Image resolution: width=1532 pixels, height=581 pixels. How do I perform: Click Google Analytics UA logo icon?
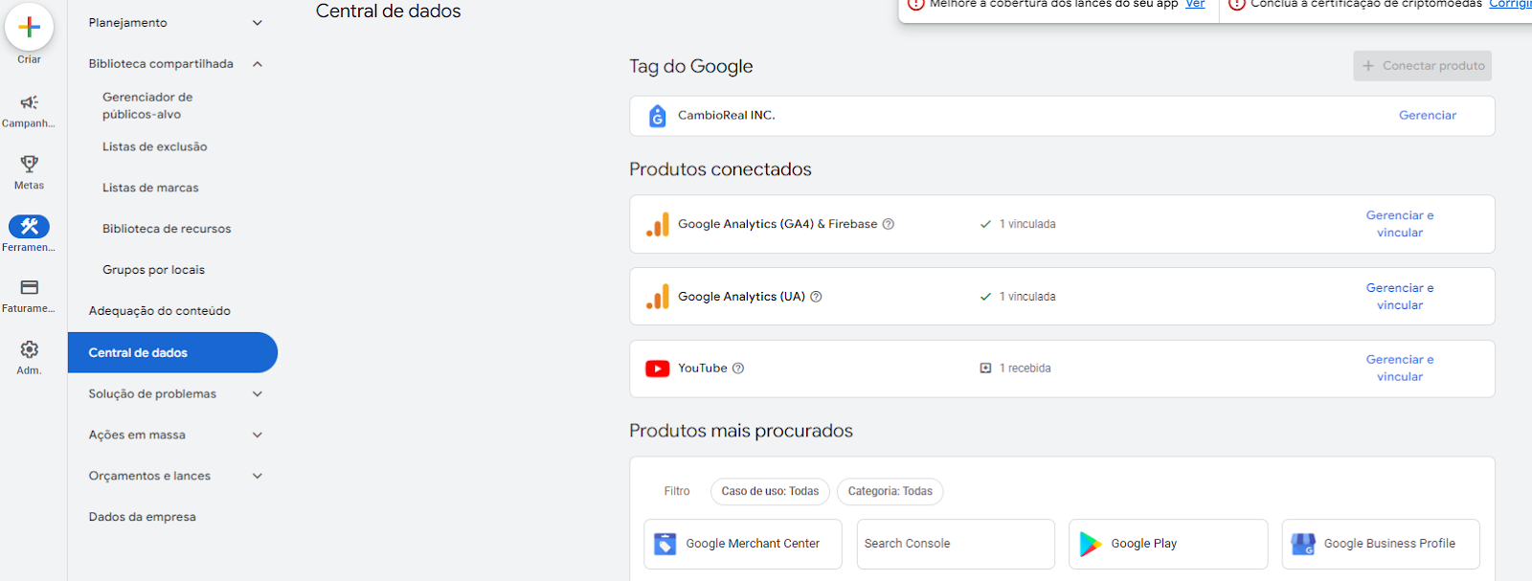click(x=657, y=297)
